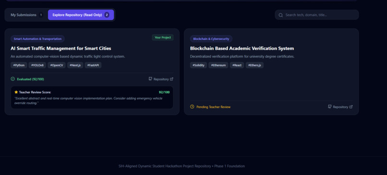Select the #Solidity tag
Screen dimensions: 387x175
click(x=198, y=65)
